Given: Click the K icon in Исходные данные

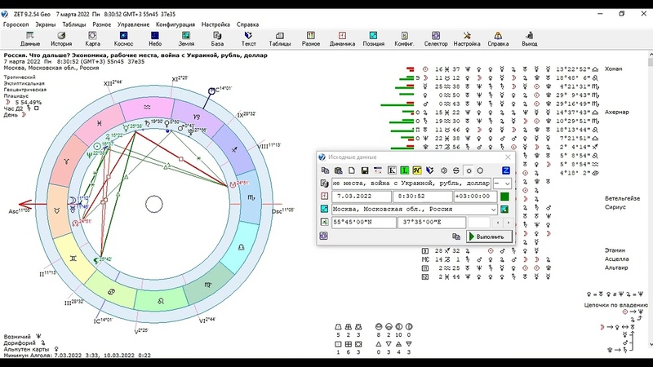Looking at the screenshot, I should [392, 170].
